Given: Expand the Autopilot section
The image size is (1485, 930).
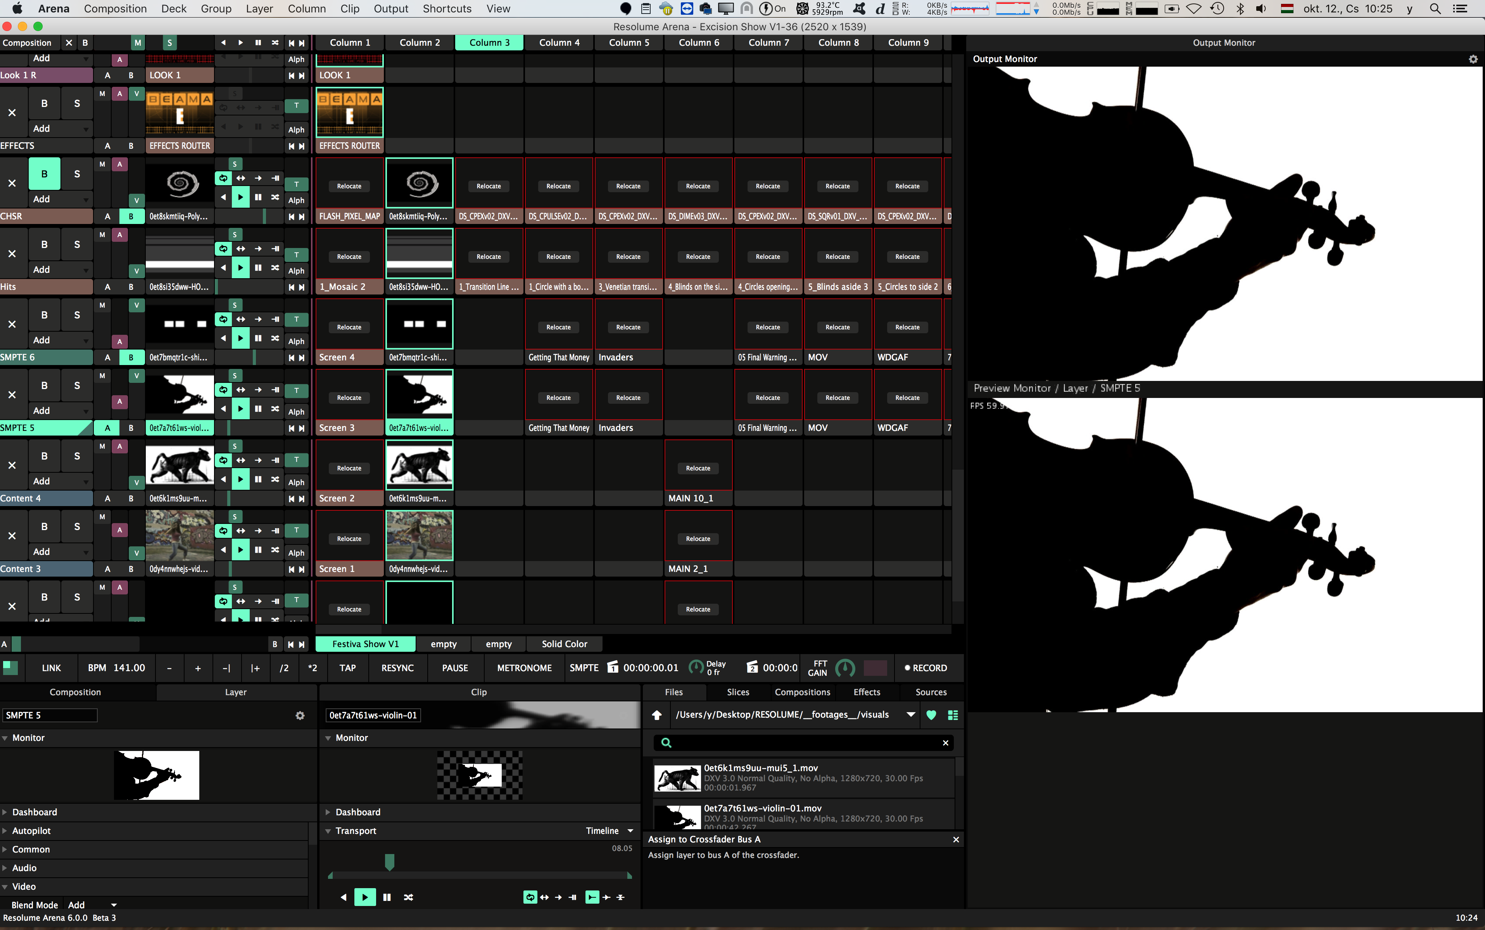Looking at the screenshot, I should tap(31, 831).
